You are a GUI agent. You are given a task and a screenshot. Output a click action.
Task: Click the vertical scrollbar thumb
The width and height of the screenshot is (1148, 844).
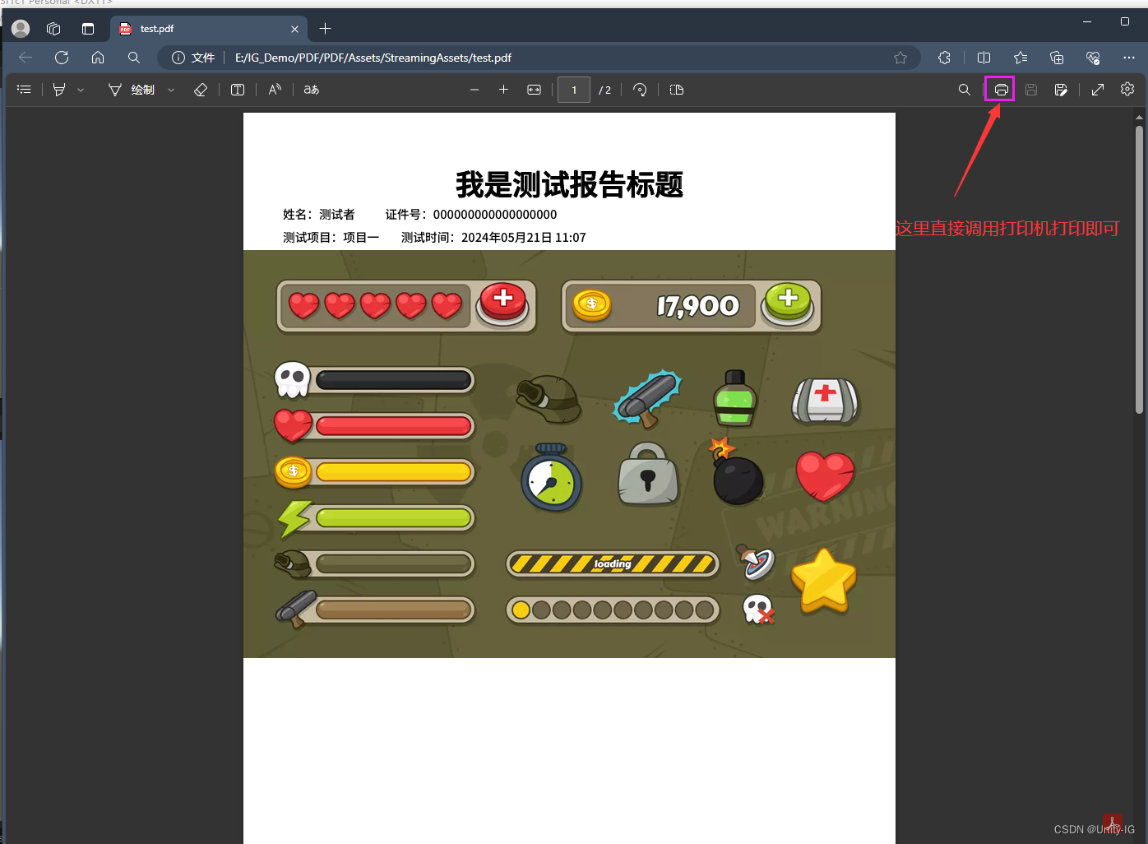click(x=1139, y=269)
